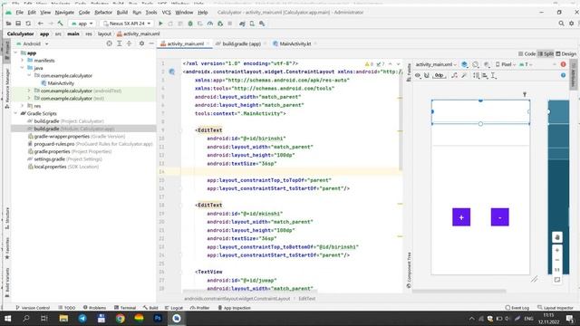Run the app with the green play button
The height and width of the screenshot is (326, 580).
[x=160, y=24]
